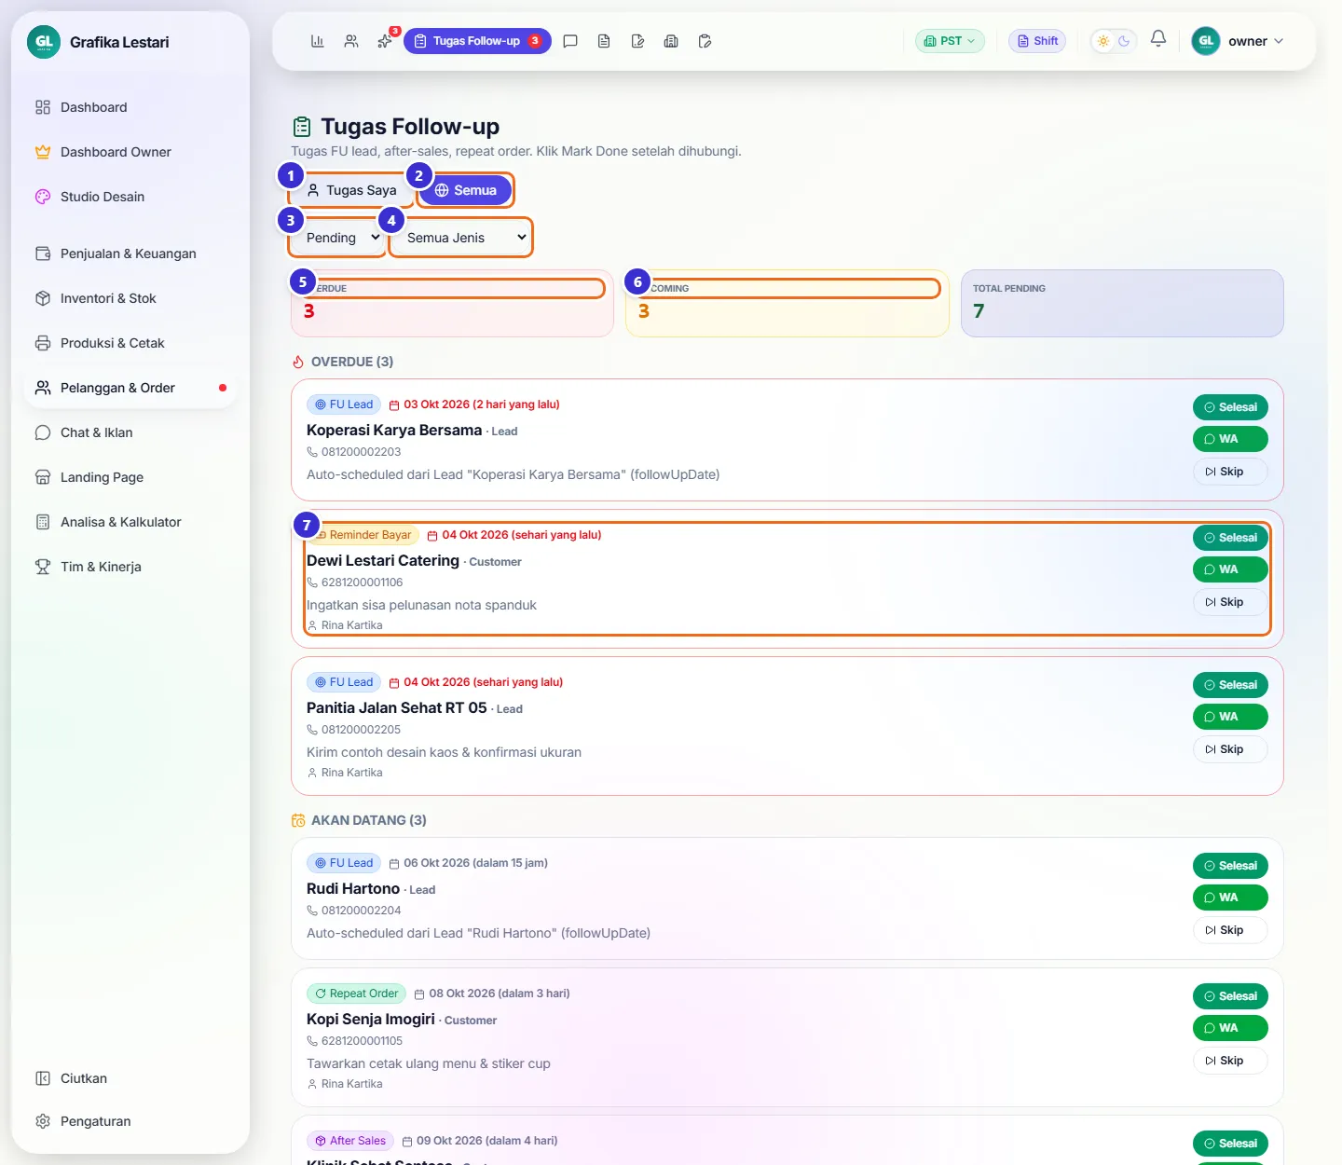Click WA button for Dewi Lestari Catering

point(1230,569)
